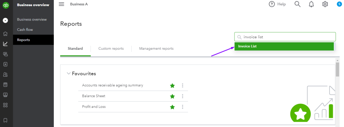Collapse the Favourites section chevron
This screenshot has width=344, height=127.
(69, 74)
